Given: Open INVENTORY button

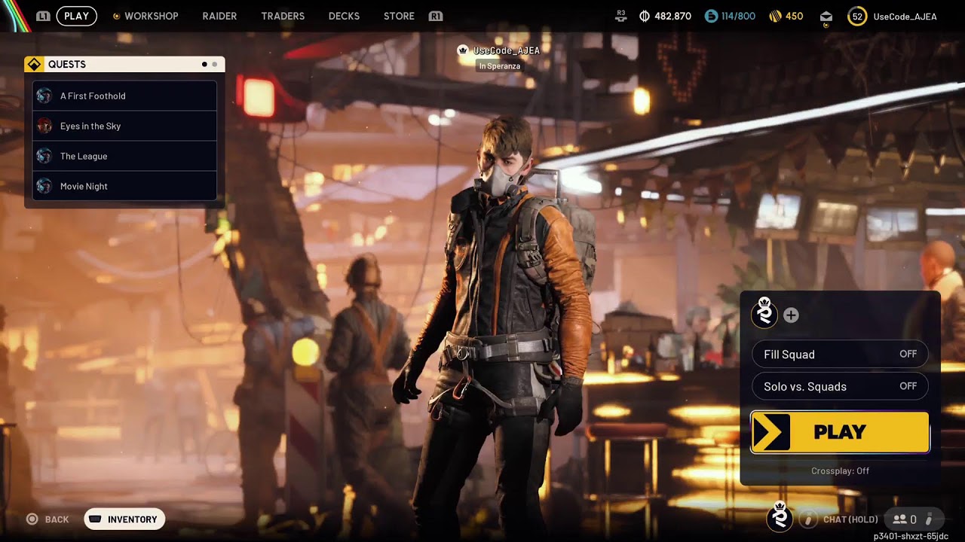Looking at the screenshot, I should 124,519.
